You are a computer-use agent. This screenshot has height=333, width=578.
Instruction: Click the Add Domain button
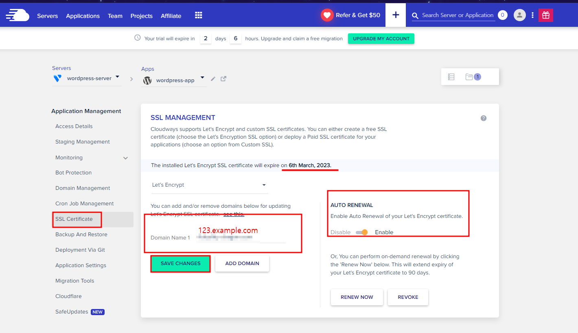242,263
